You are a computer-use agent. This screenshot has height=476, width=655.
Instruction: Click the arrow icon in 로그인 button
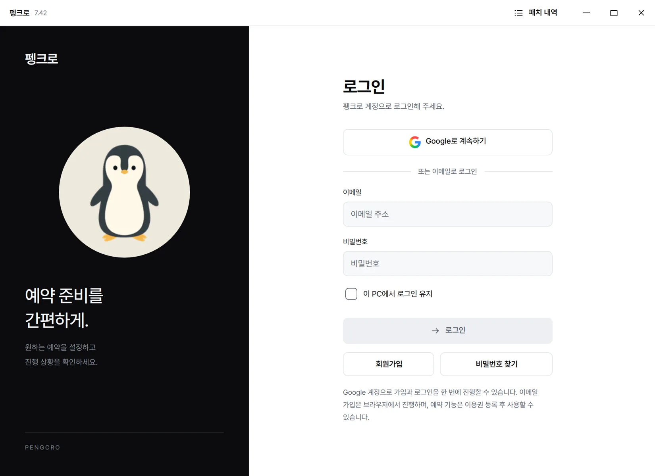(435, 330)
